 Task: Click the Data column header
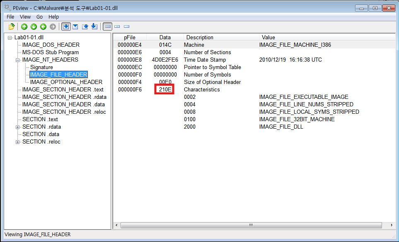(165, 37)
